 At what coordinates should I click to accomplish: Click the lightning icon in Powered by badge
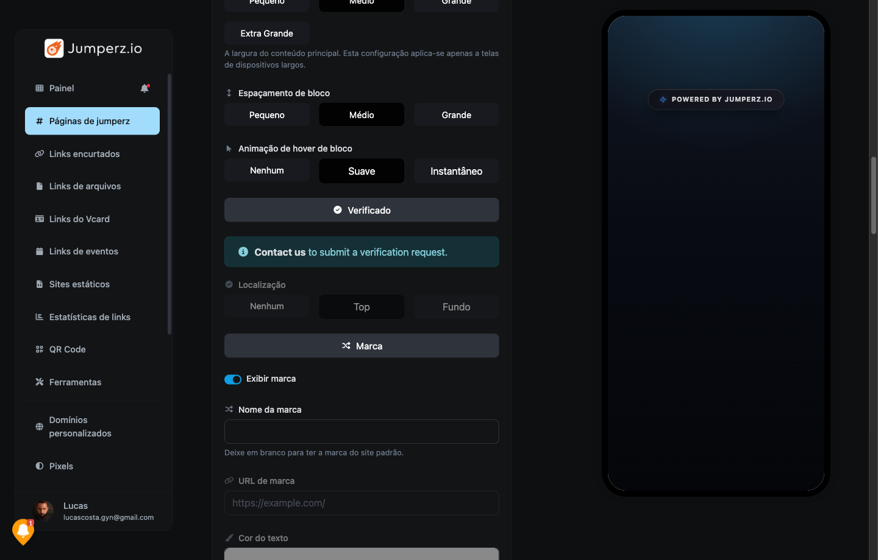point(663,99)
